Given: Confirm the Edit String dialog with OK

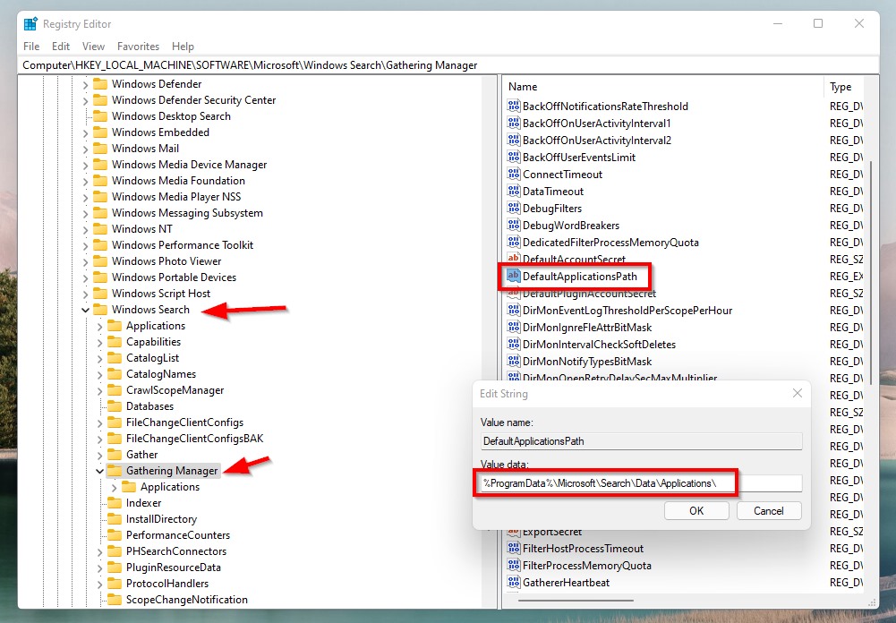Looking at the screenshot, I should pos(696,510).
